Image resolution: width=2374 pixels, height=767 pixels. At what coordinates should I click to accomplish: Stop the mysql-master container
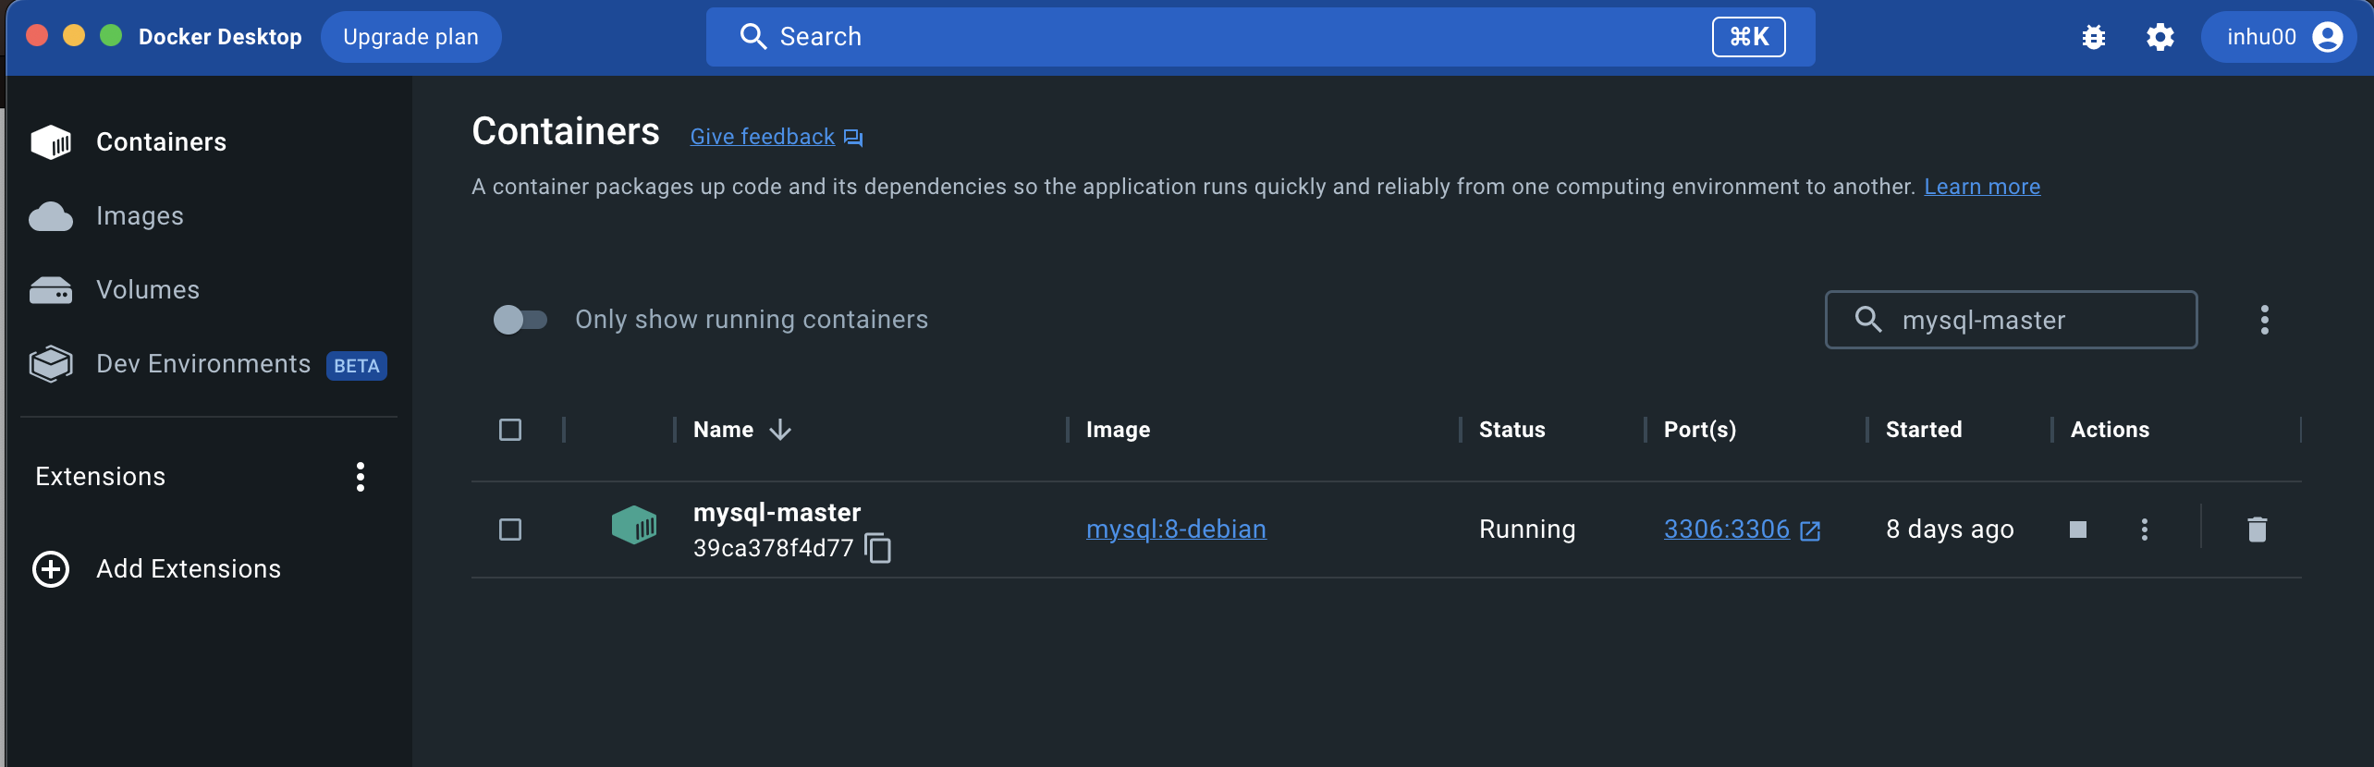coord(2078,530)
